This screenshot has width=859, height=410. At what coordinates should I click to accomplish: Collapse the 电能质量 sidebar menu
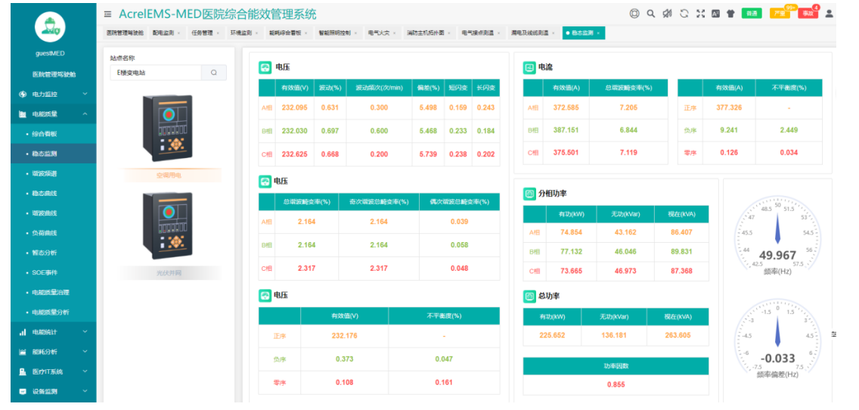point(53,114)
